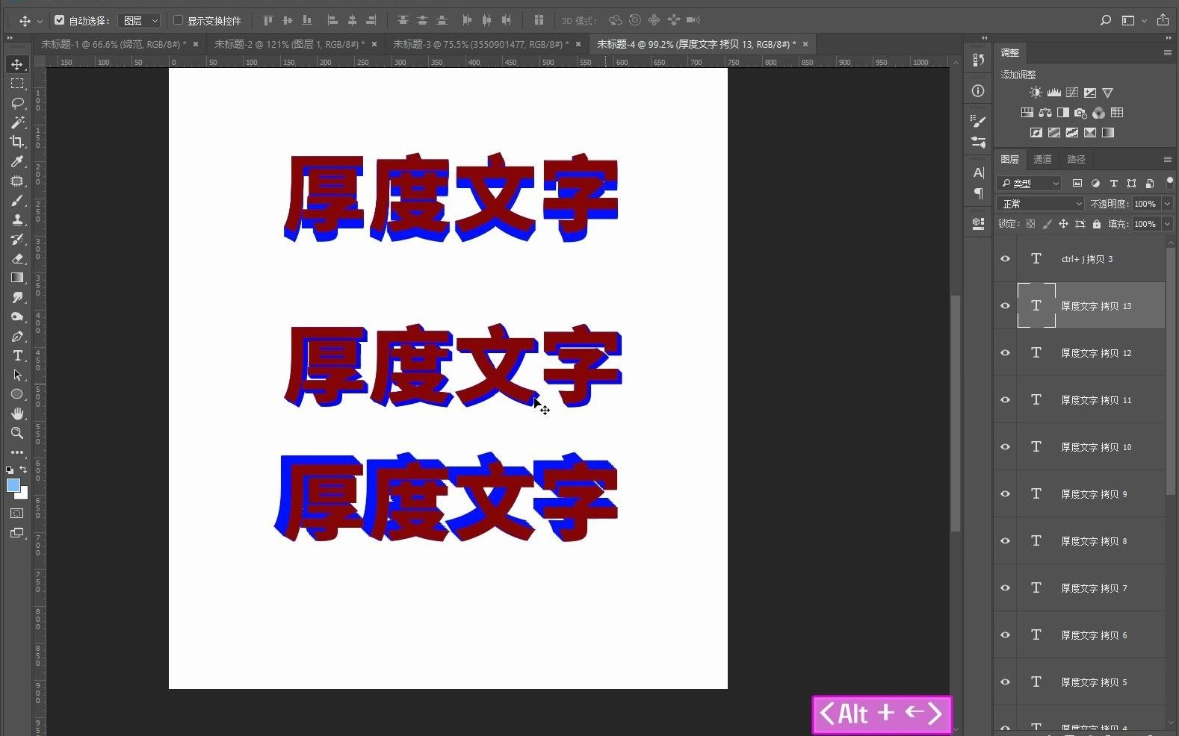Hide the 厚度文字 拷贝 10 layer
This screenshot has height=736, width=1179.
[1005, 447]
